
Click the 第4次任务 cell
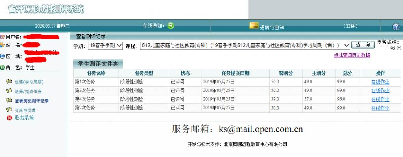point(96,100)
